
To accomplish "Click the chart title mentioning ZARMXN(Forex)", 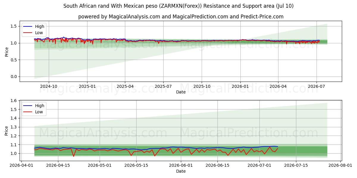I will tap(178, 6).
